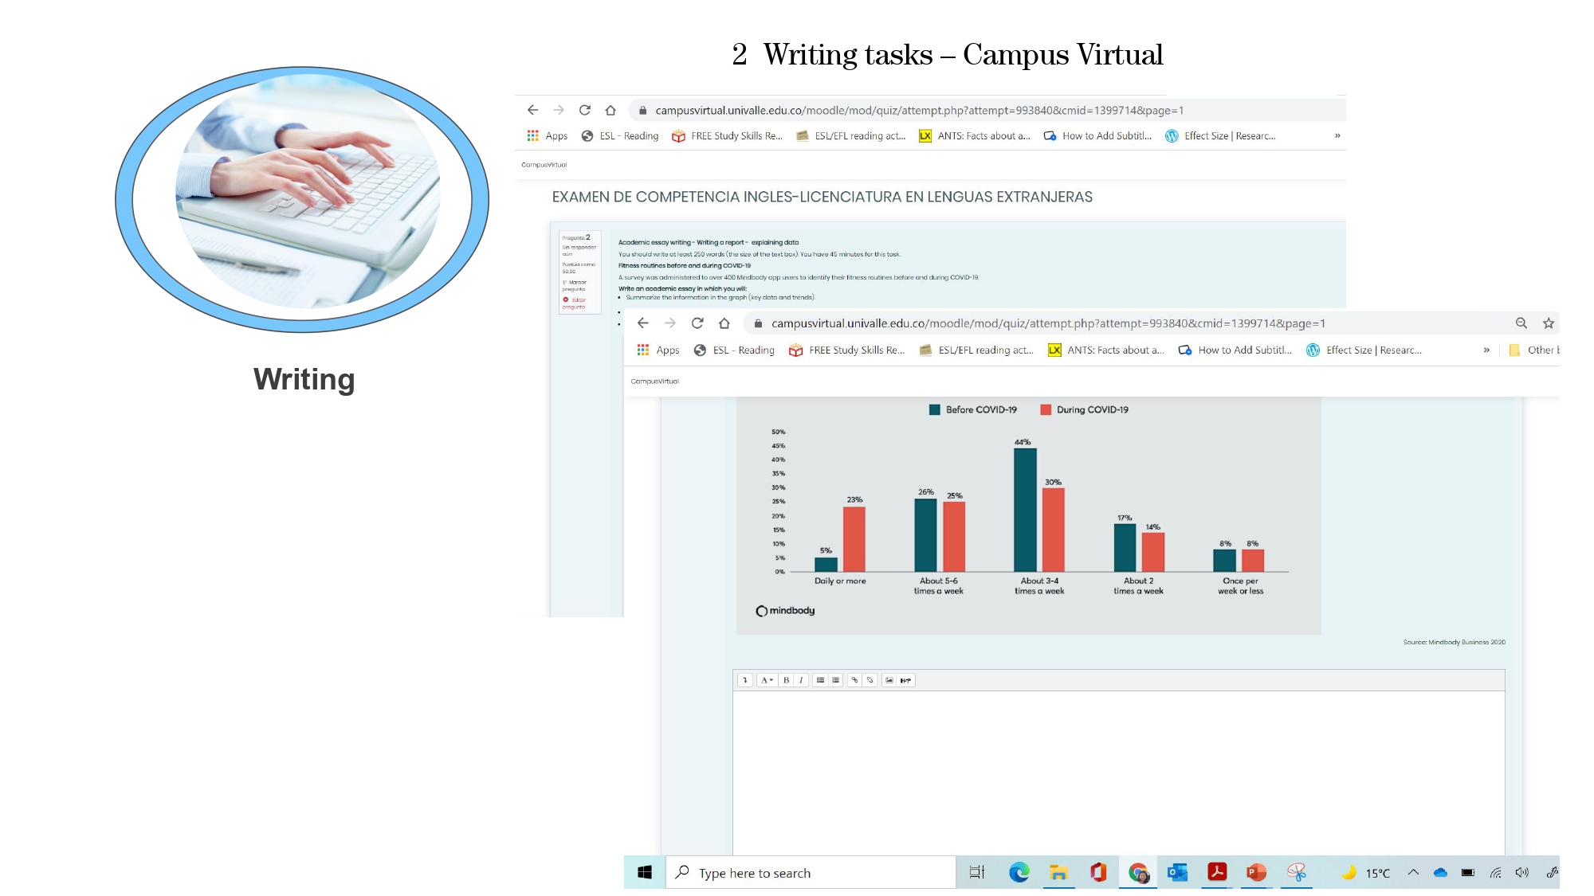Insert a numbered list
Viewport: 1594px width, 896px height.
pyautogui.click(x=835, y=680)
